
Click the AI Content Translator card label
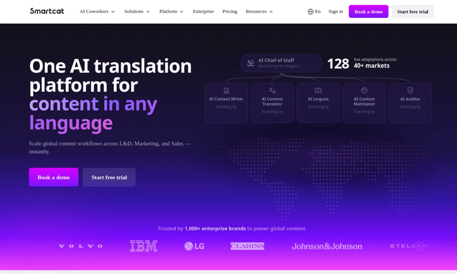(x=272, y=102)
